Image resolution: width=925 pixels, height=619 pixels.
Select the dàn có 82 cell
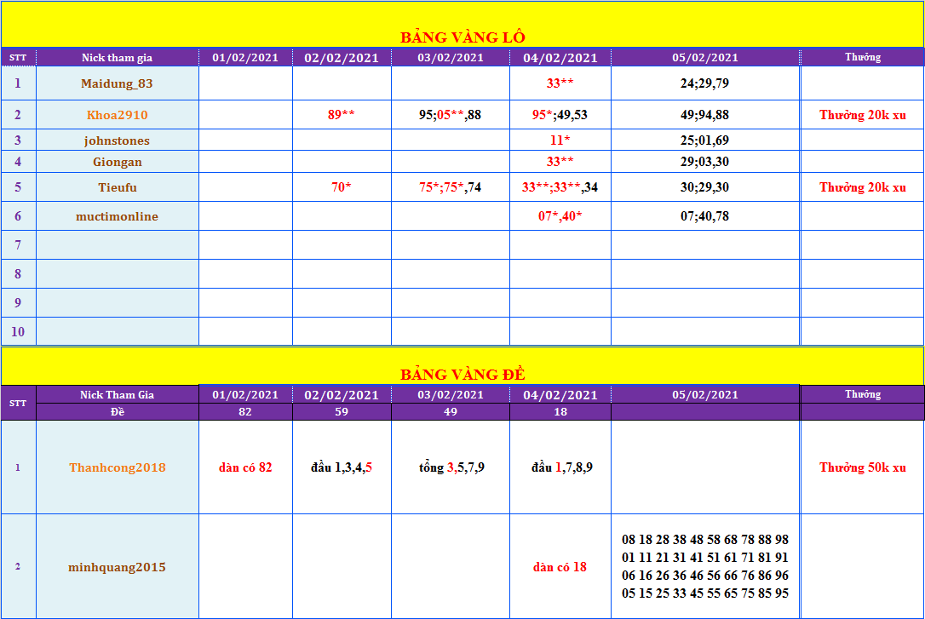(245, 467)
